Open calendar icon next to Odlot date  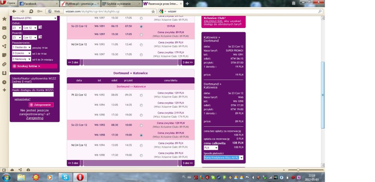click(40, 27)
